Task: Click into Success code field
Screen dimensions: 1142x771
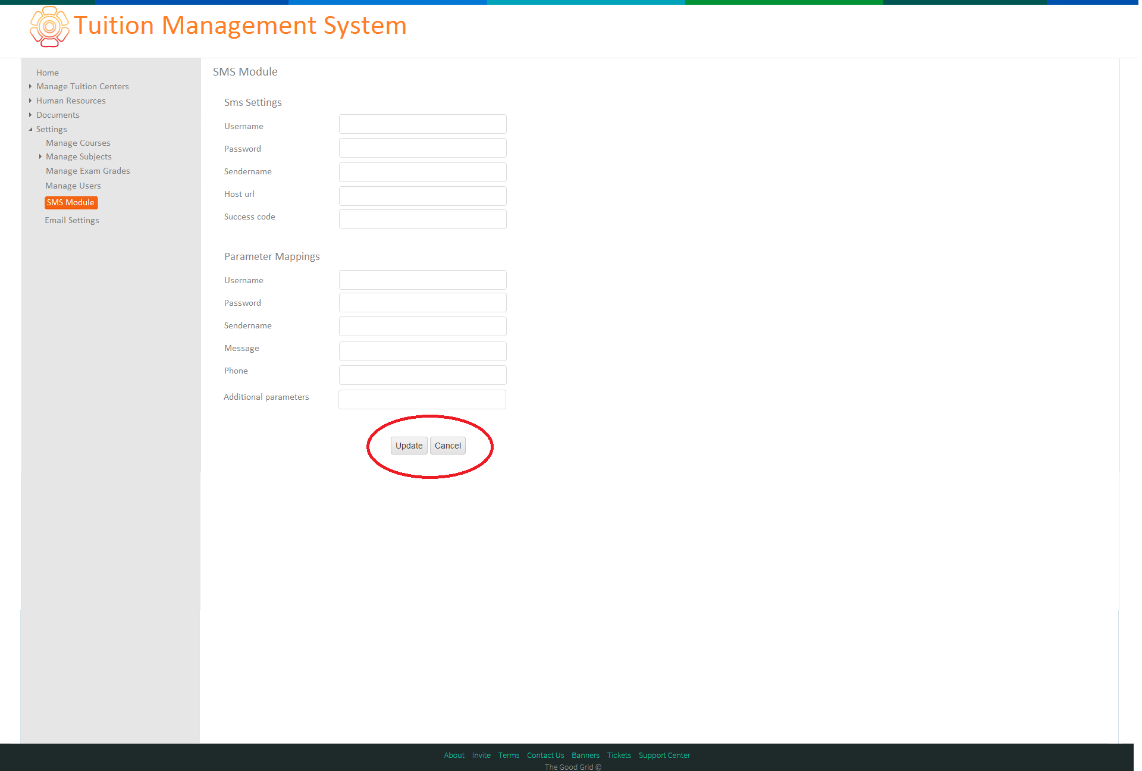Action: pos(423,219)
